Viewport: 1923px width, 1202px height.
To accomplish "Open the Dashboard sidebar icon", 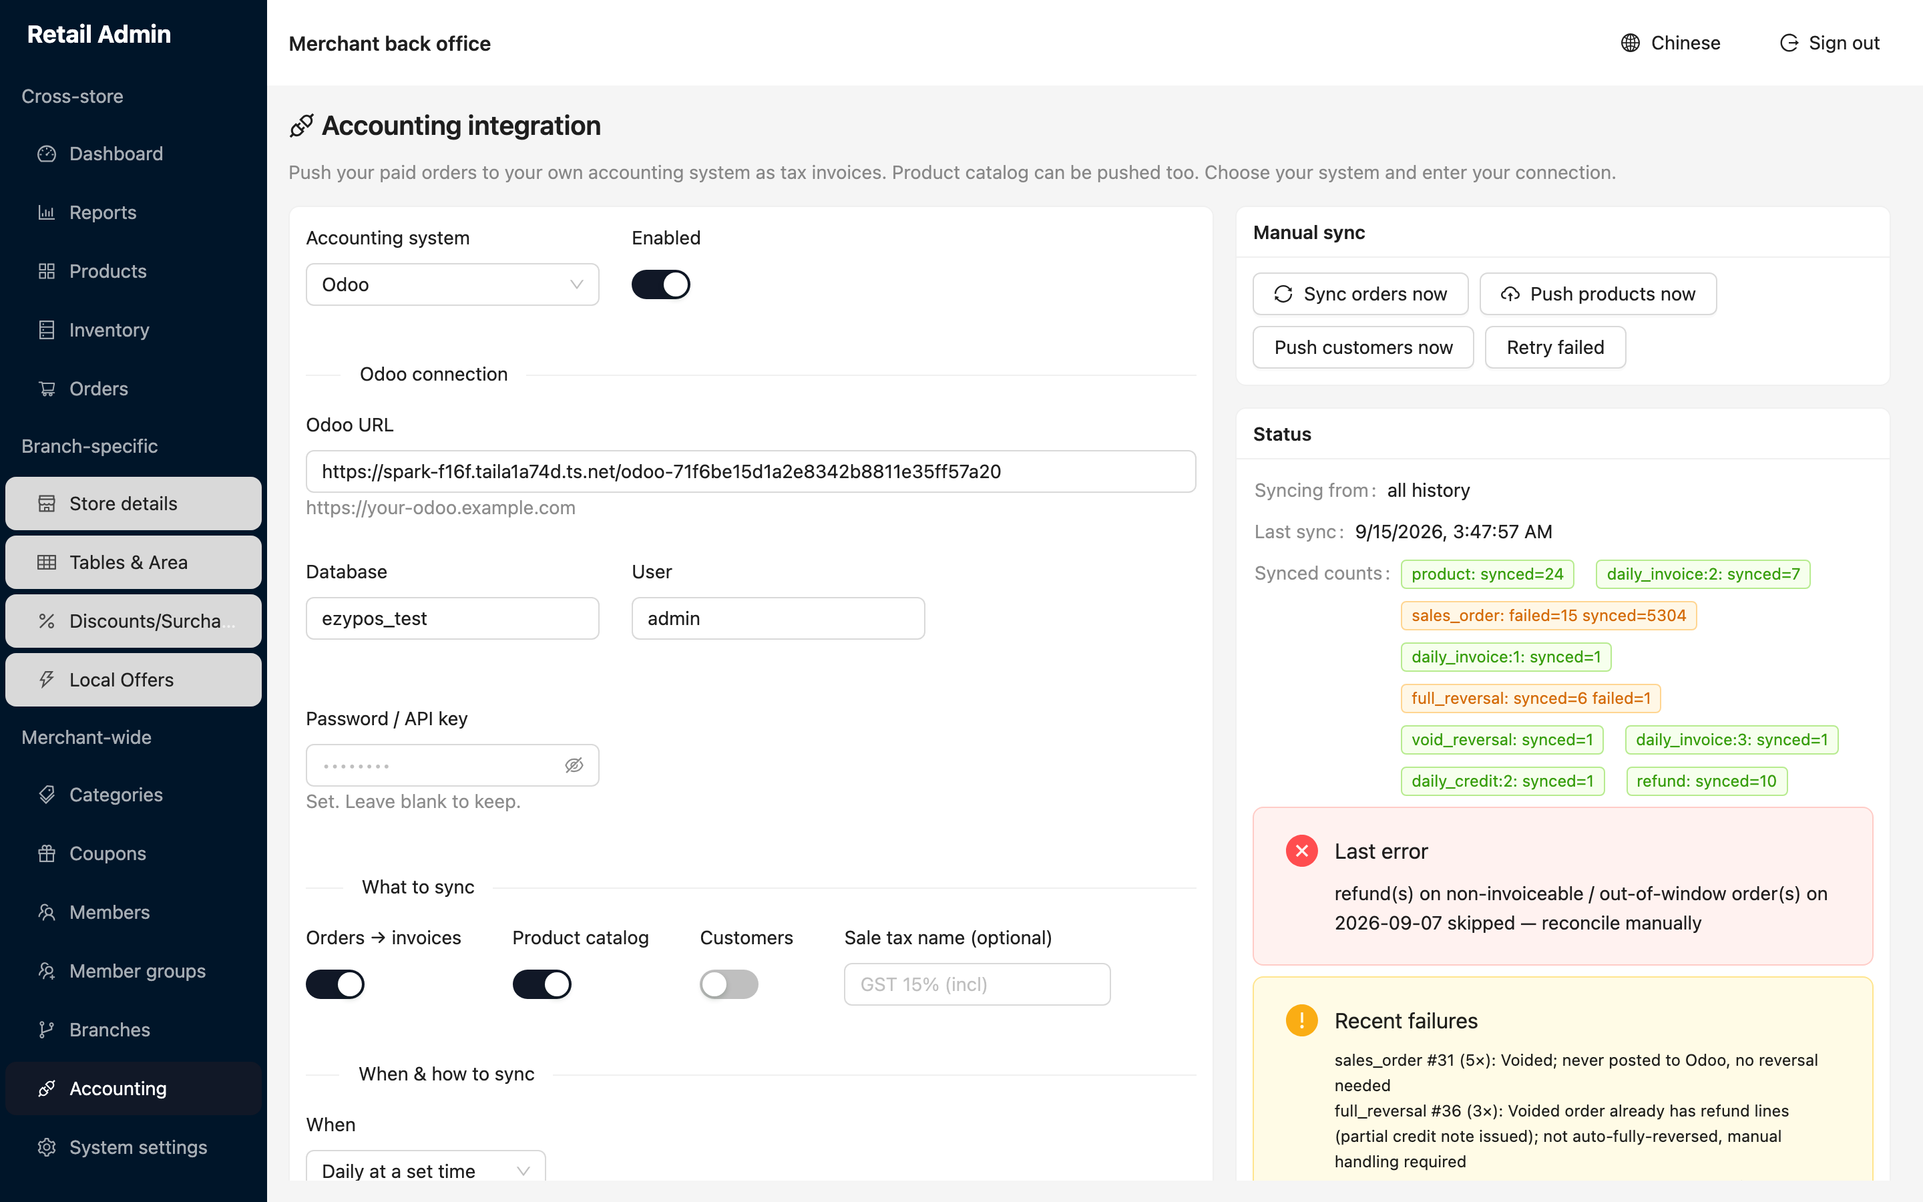I will point(47,154).
